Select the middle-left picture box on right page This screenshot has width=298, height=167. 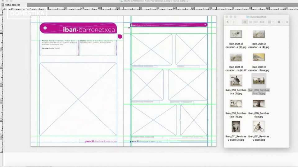point(147,85)
